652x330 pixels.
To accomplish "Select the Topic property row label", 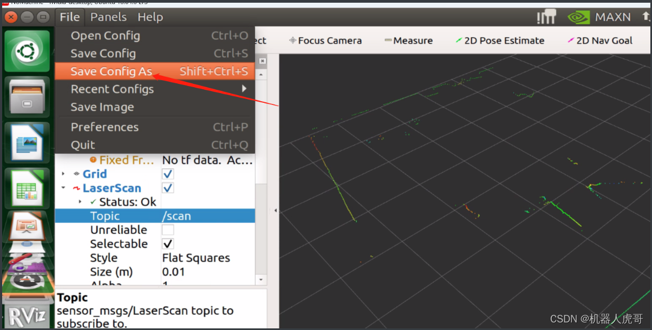I will 105,216.
